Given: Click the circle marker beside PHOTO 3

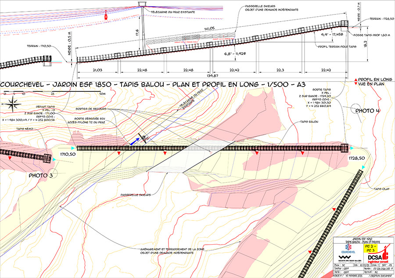Looking at the screenshot, I should point(53,173).
